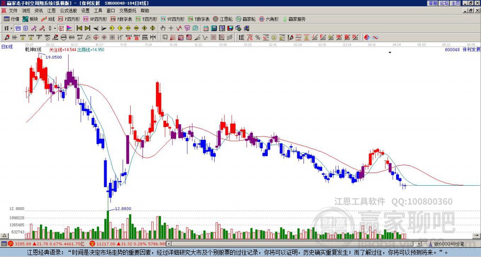Image resolution: width=481 pixels, height=257 pixels.
Task: Open the 交易委托 menu
Action: click(x=128, y=11)
